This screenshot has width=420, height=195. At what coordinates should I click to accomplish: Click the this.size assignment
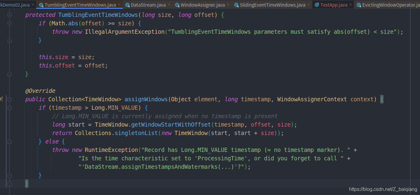(67, 57)
